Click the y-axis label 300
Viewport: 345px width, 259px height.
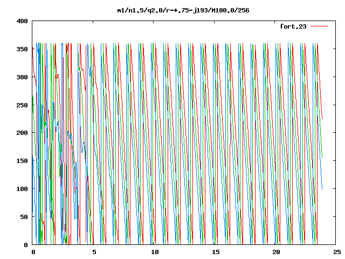click(22, 77)
